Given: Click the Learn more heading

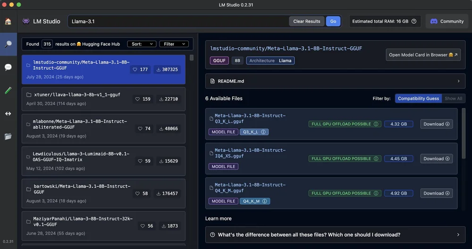Looking at the screenshot, I should [218, 218].
